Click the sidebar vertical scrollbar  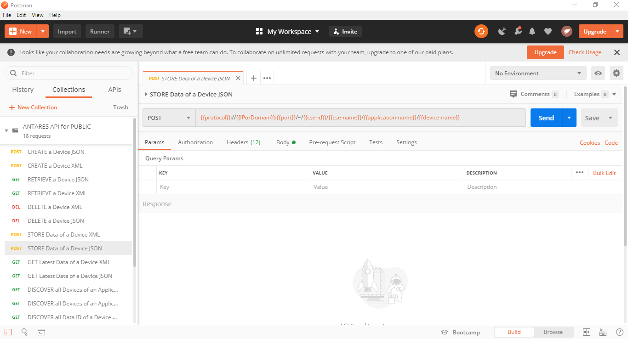click(135, 193)
